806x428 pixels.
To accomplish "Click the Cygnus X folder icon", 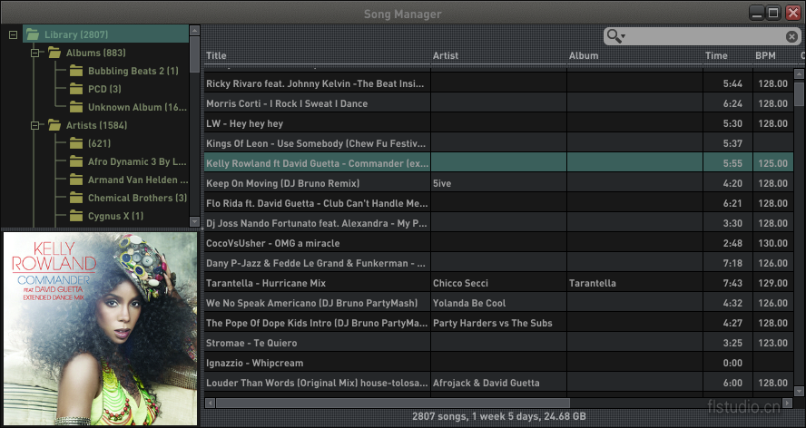I will [76, 216].
